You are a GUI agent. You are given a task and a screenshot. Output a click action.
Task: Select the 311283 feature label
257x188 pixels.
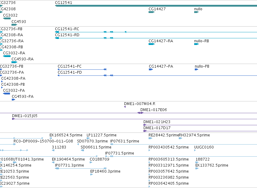coord(59,147)
